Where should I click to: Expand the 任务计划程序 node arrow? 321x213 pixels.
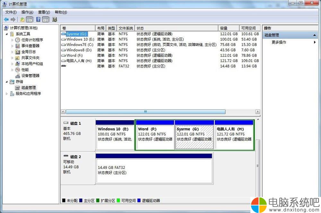point(12,40)
